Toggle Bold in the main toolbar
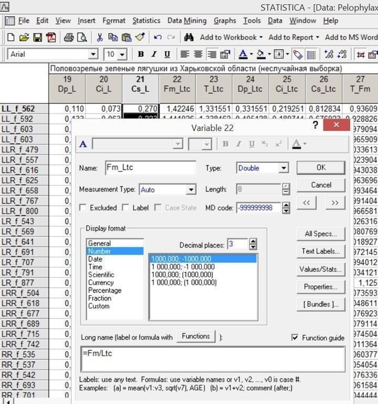Image resolution: width=378 pixels, height=404 pixels. pyautogui.click(x=141, y=54)
